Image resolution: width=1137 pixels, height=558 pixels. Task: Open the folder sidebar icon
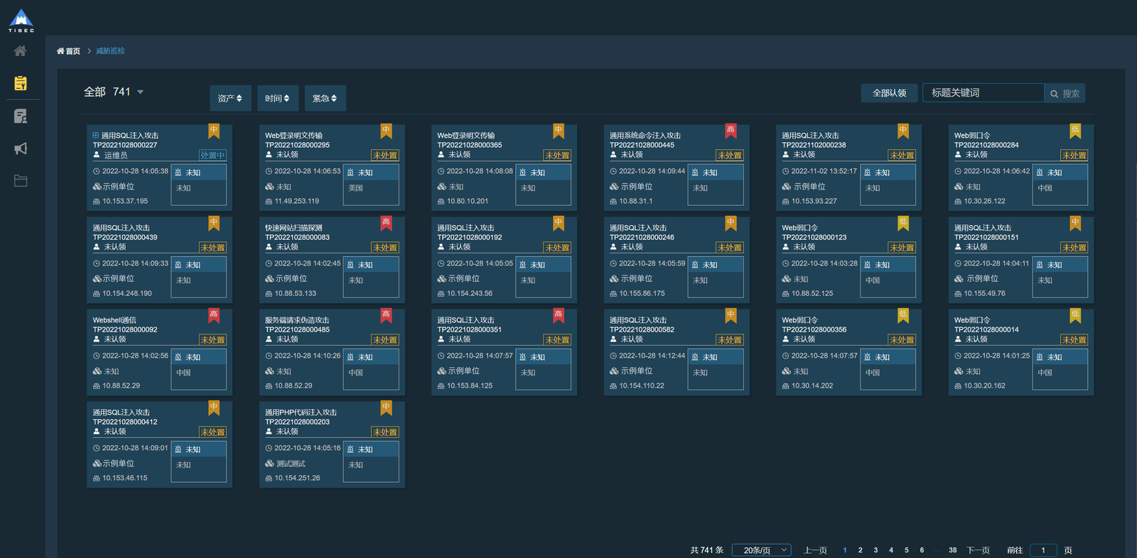(21, 181)
